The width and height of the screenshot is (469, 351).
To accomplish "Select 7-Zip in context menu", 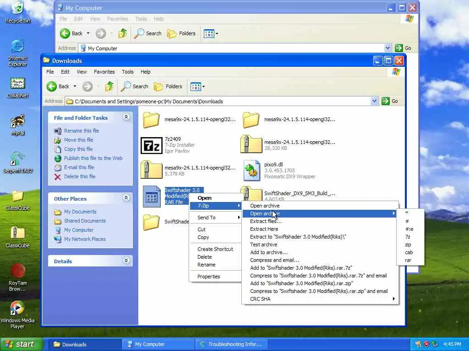I will pyautogui.click(x=216, y=206).
